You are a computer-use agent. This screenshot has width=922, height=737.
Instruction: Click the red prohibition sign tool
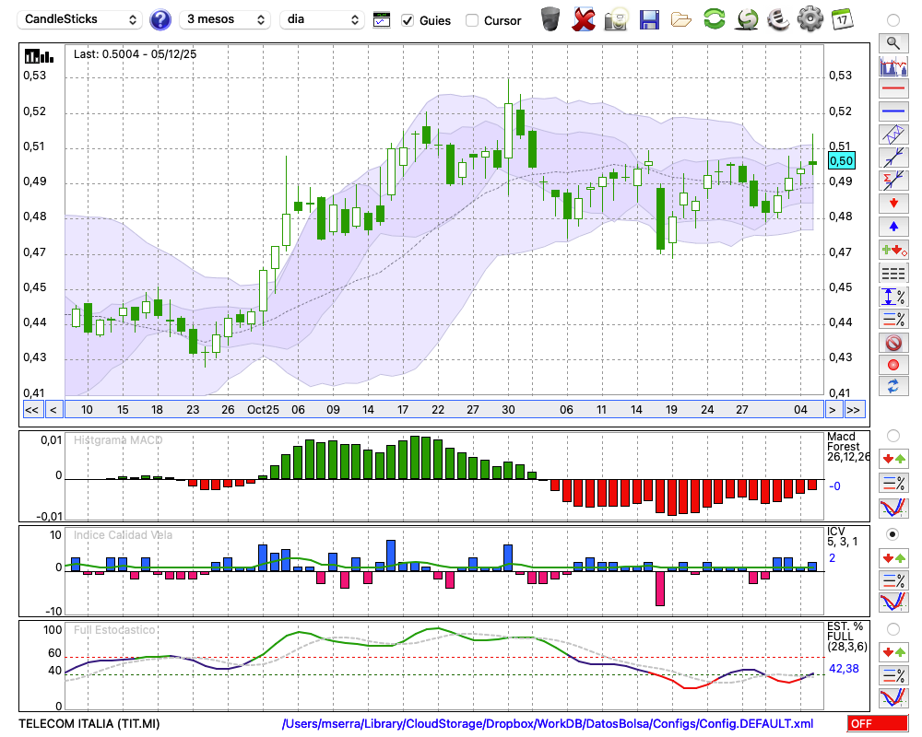coord(892,343)
